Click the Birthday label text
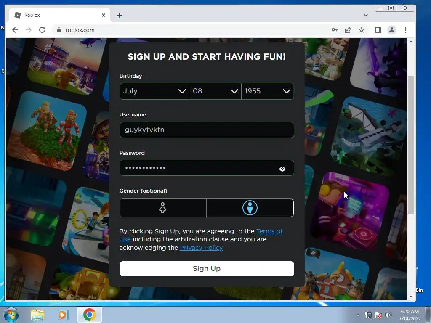The image size is (431, 323). pos(130,76)
